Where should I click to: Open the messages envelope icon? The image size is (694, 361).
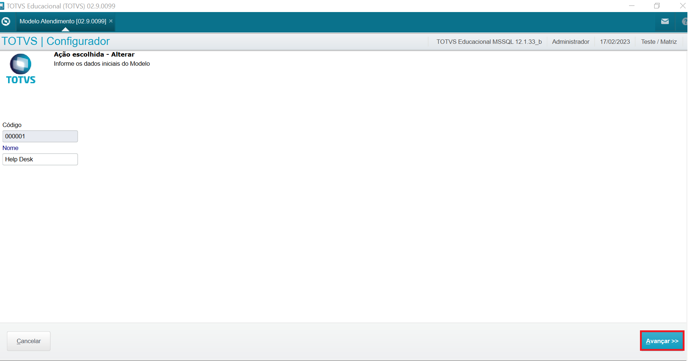click(665, 22)
